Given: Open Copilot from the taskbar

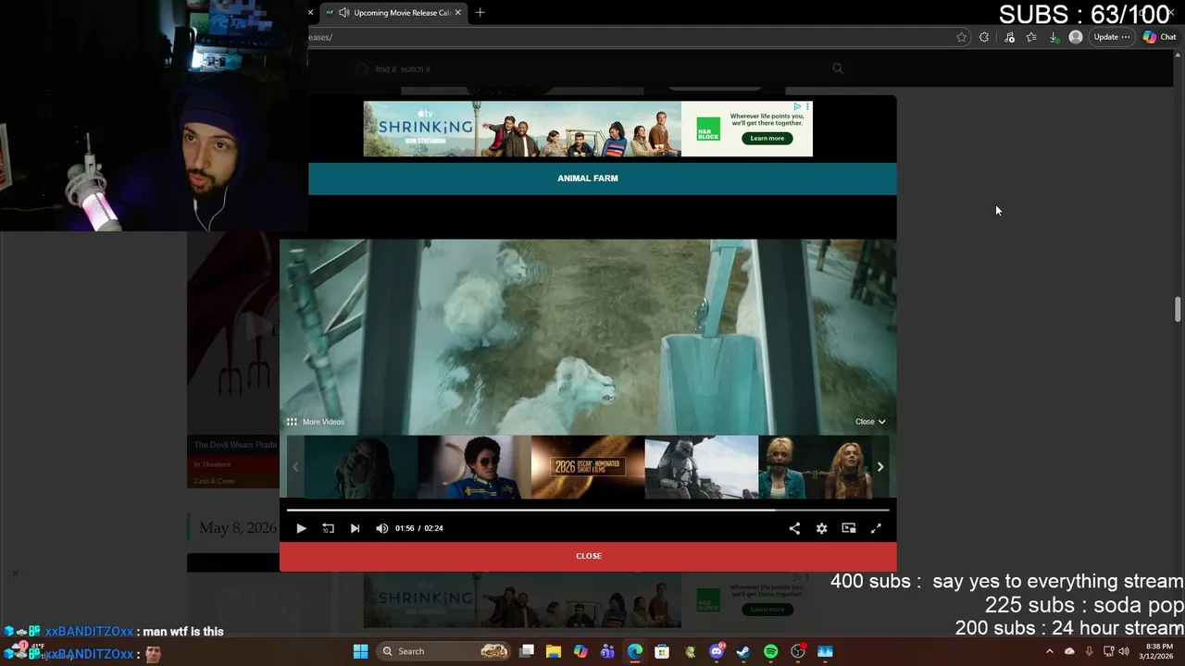Looking at the screenshot, I should (x=580, y=651).
